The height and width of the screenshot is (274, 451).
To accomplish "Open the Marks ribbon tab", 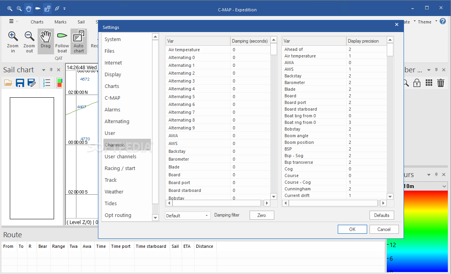I will (60, 22).
